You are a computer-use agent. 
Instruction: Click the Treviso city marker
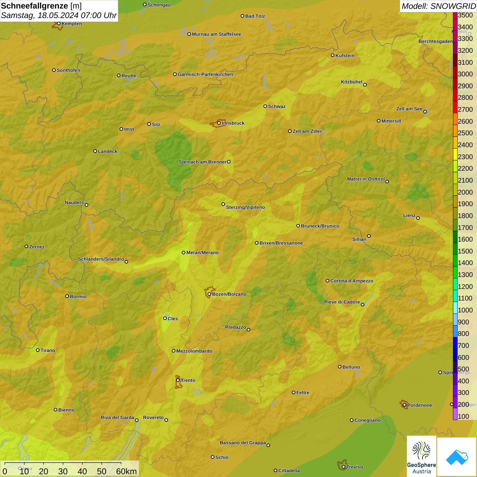point(343,467)
